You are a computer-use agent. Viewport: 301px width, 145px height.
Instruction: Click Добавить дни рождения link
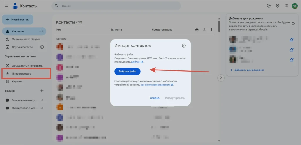[247, 70]
